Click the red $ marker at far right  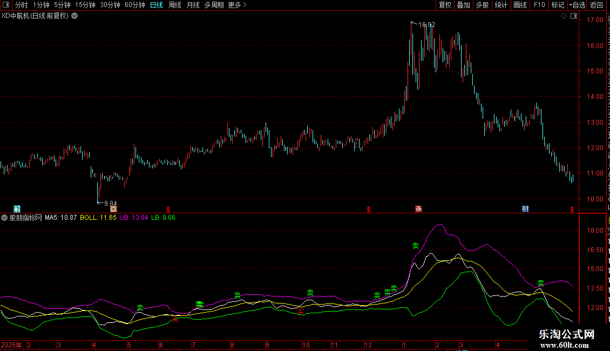click(572, 210)
